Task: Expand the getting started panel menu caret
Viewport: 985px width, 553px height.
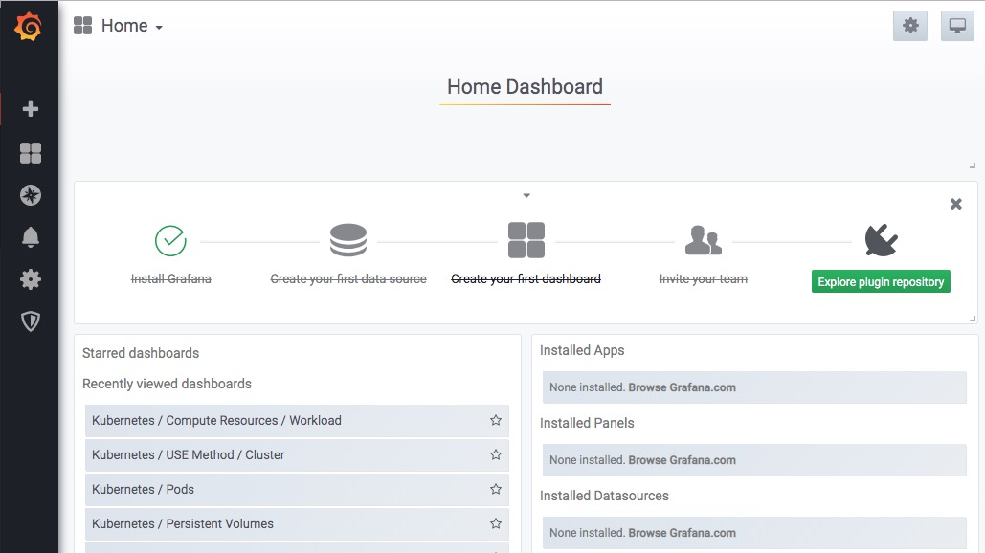Action: [x=526, y=196]
